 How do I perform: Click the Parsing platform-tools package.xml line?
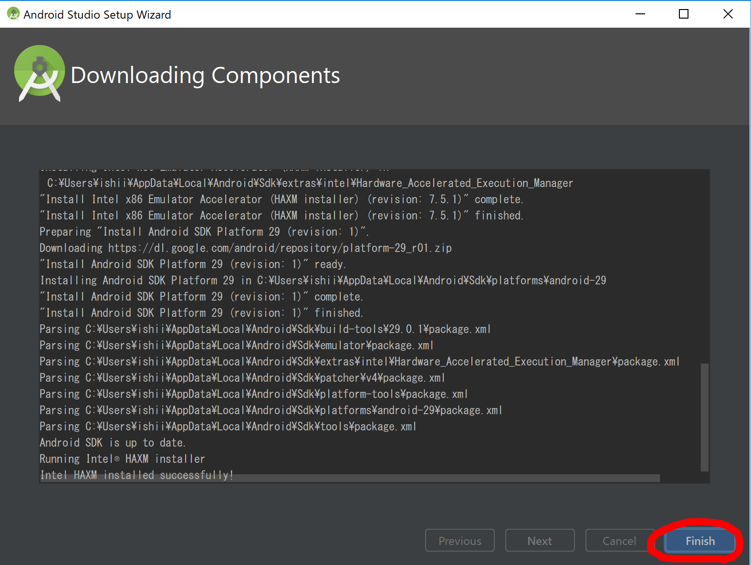(x=254, y=394)
